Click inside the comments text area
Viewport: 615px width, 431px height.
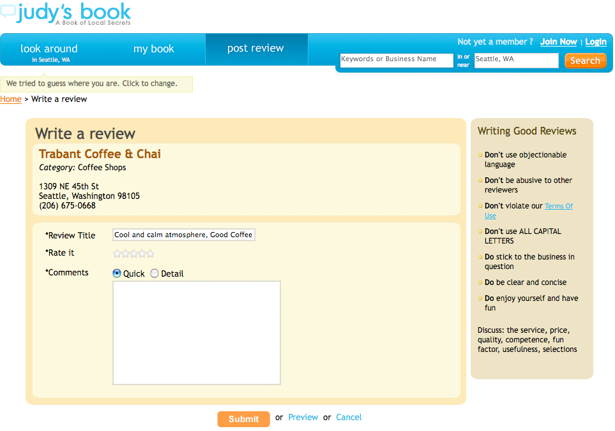pos(197,333)
